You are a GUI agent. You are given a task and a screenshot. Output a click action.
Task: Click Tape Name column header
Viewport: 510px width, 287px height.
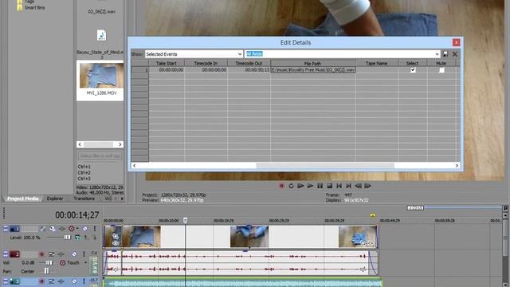click(x=377, y=63)
